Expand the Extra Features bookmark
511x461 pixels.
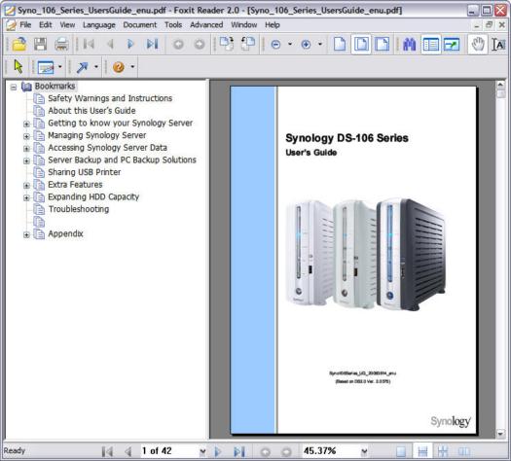tap(26, 186)
